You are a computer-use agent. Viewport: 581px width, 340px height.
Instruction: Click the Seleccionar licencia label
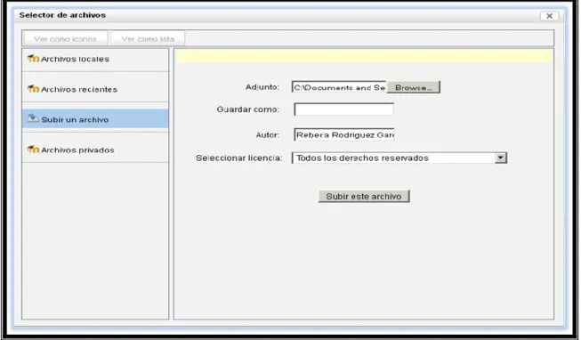239,158
